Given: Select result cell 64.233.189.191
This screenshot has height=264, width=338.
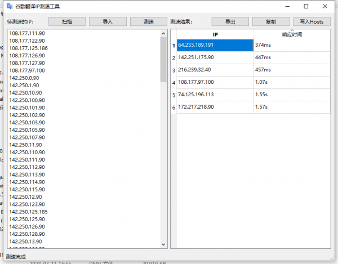Looking at the screenshot, I should 215,45.
